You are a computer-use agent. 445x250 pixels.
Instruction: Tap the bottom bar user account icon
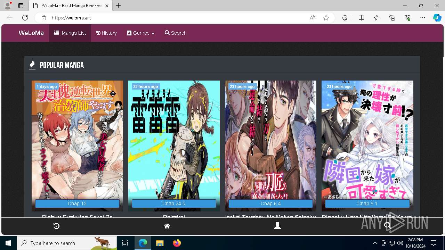[x=277, y=226]
